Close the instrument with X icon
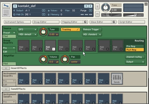Image resolution: width=149 pixels, height=104 pixels. tap(146, 4)
